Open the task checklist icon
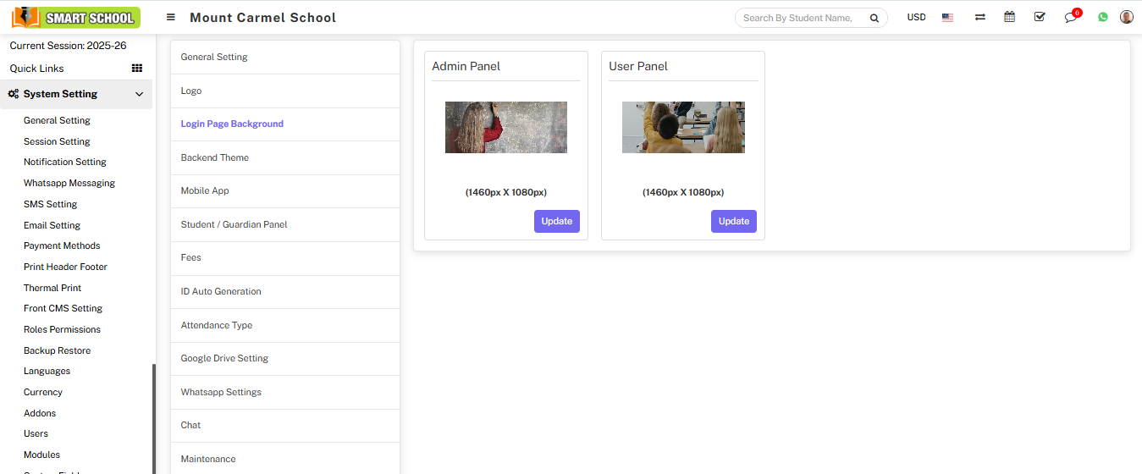Image resolution: width=1142 pixels, height=474 pixels. [x=1040, y=17]
